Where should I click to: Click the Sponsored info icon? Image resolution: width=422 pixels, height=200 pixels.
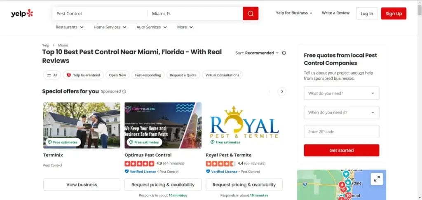(124, 92)
